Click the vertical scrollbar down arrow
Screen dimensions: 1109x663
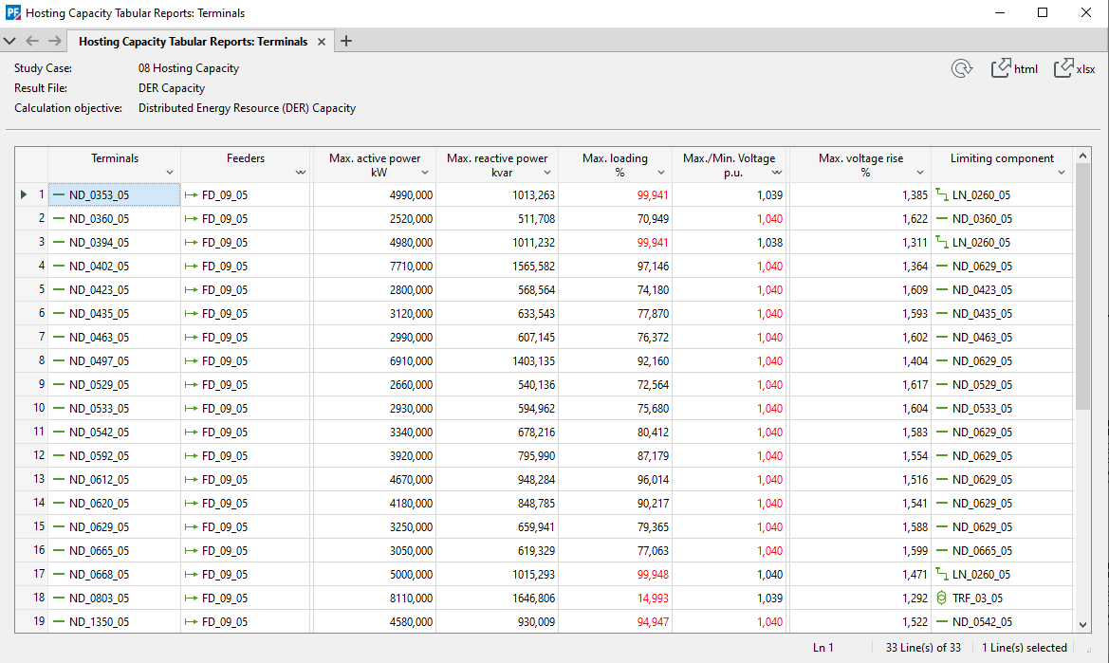[x=1083, y=624]
